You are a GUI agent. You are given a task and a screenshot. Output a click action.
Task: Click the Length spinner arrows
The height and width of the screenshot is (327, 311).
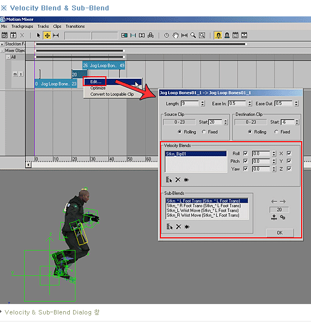(203, 103)
